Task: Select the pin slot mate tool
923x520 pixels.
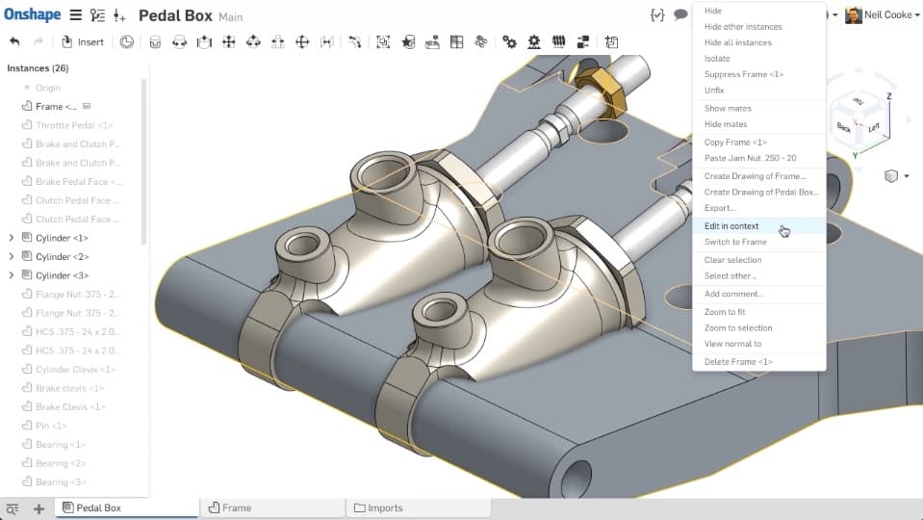Action: [278, 41]
